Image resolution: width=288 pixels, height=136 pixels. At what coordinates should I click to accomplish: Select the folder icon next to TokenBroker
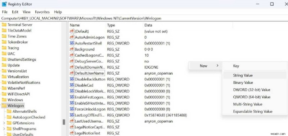[x=4, y=42]
